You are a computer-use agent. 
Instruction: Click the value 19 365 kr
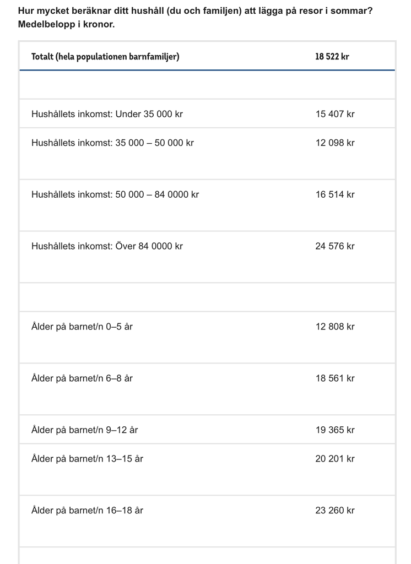[335, 430]
